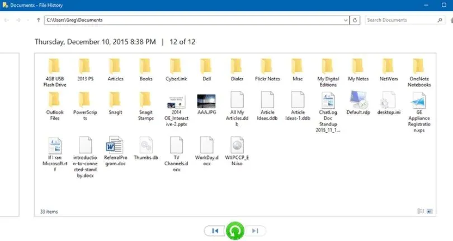Click the green Restore button
The height and width of the screenshot is (241, 453).
[x=235, y=230]
